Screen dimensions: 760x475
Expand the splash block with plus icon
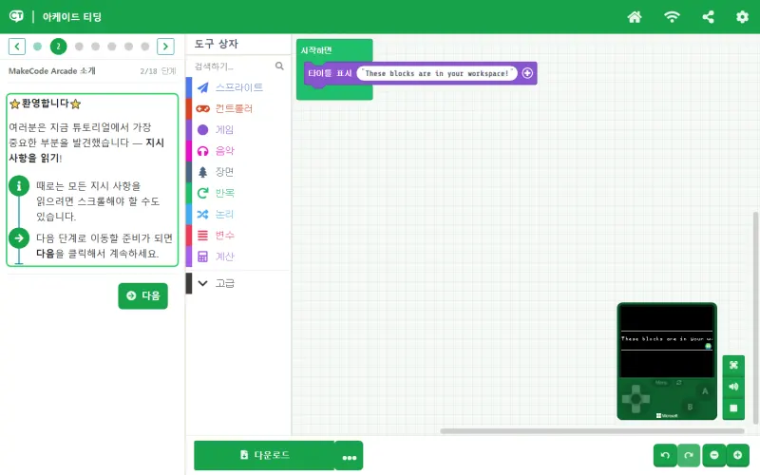pyautogui.click(x=527, y=73)
